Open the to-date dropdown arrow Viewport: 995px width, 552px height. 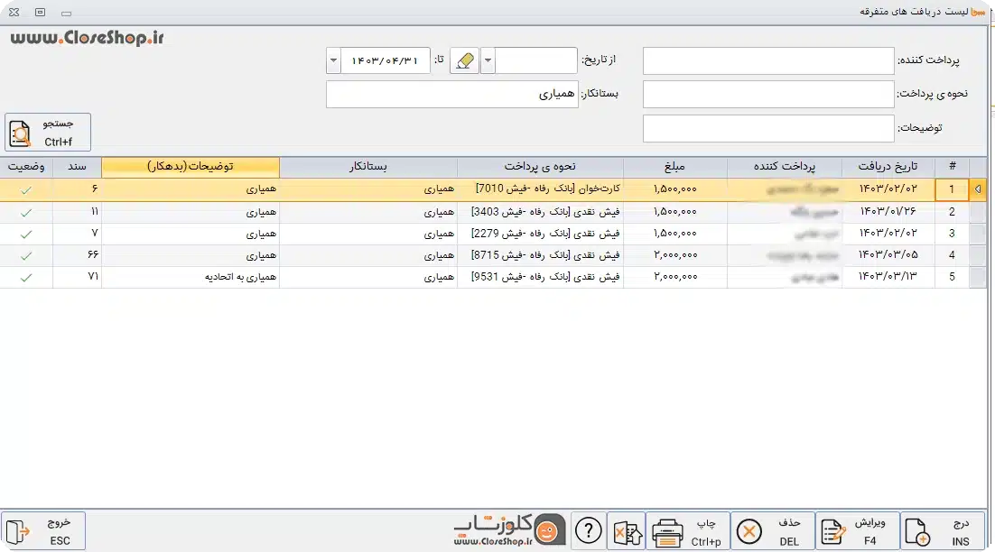point(333,60)
